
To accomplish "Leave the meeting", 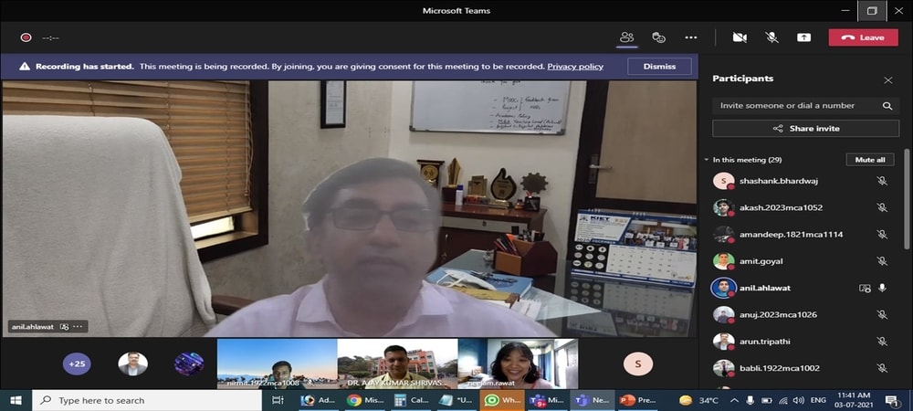I will tap(863, 37).
